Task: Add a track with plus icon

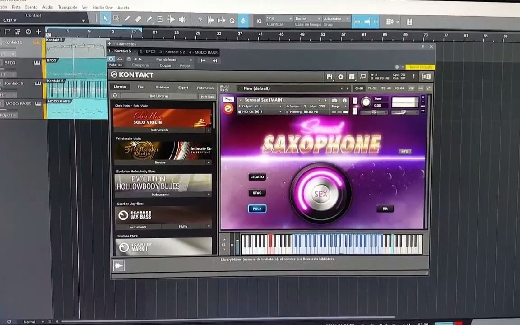Action: tap(38, 32)
